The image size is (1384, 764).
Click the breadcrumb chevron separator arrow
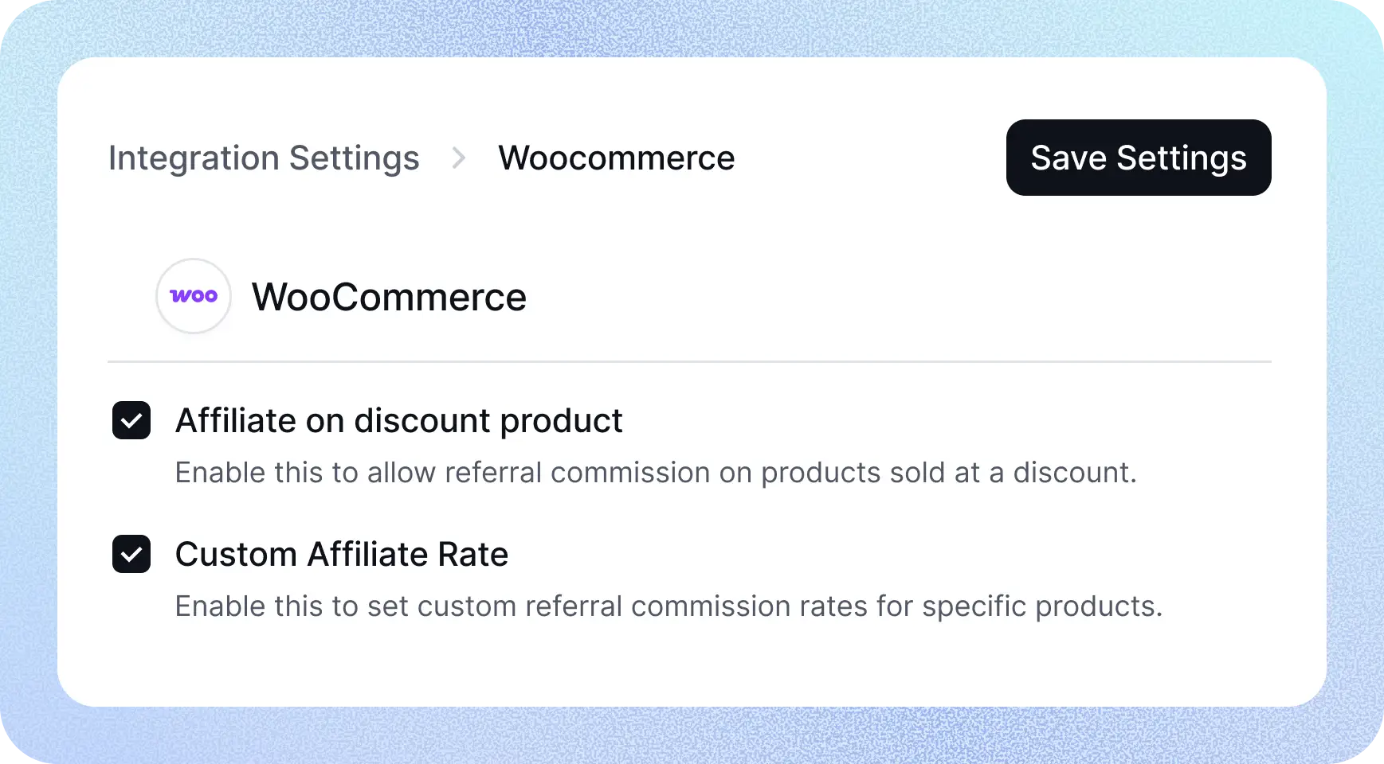pyautogui.click(x=458, y=158)
